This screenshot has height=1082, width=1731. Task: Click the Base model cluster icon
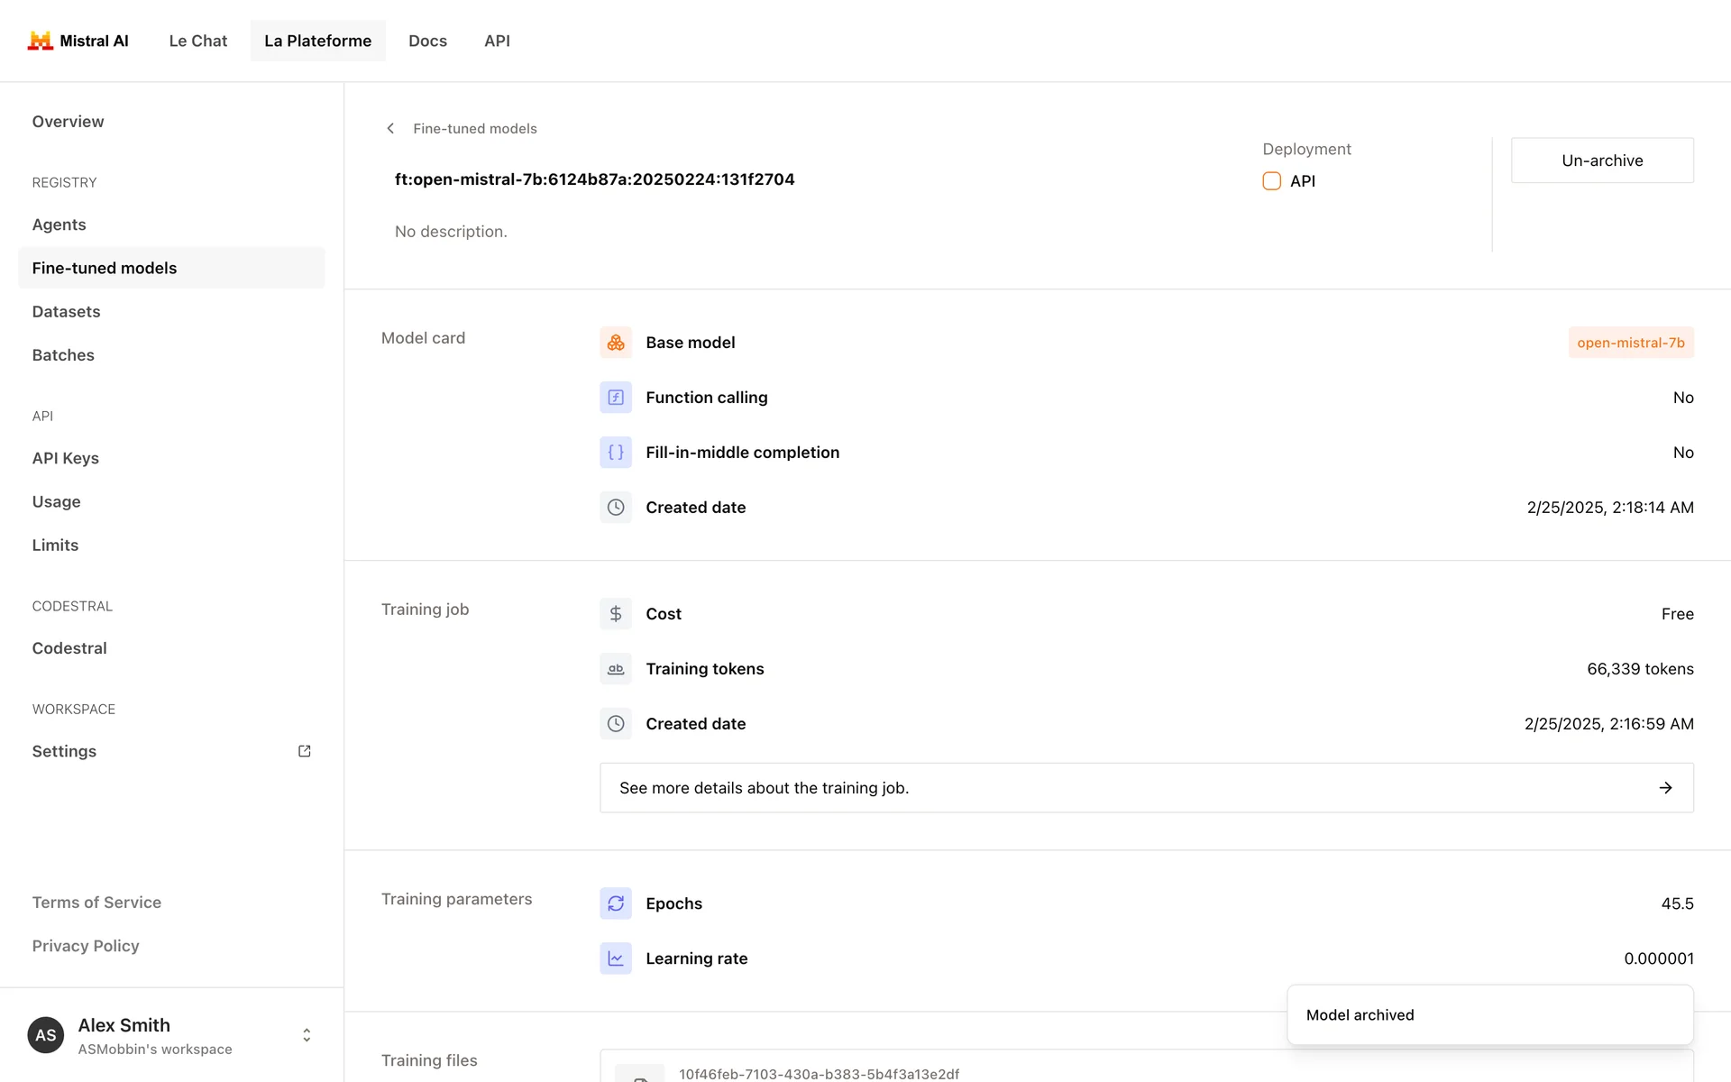[616, 343]
